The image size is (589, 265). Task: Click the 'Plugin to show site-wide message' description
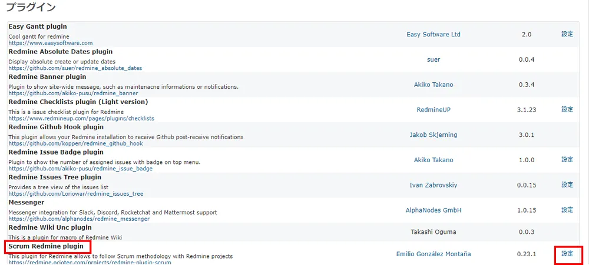click(x=124, y=87)
